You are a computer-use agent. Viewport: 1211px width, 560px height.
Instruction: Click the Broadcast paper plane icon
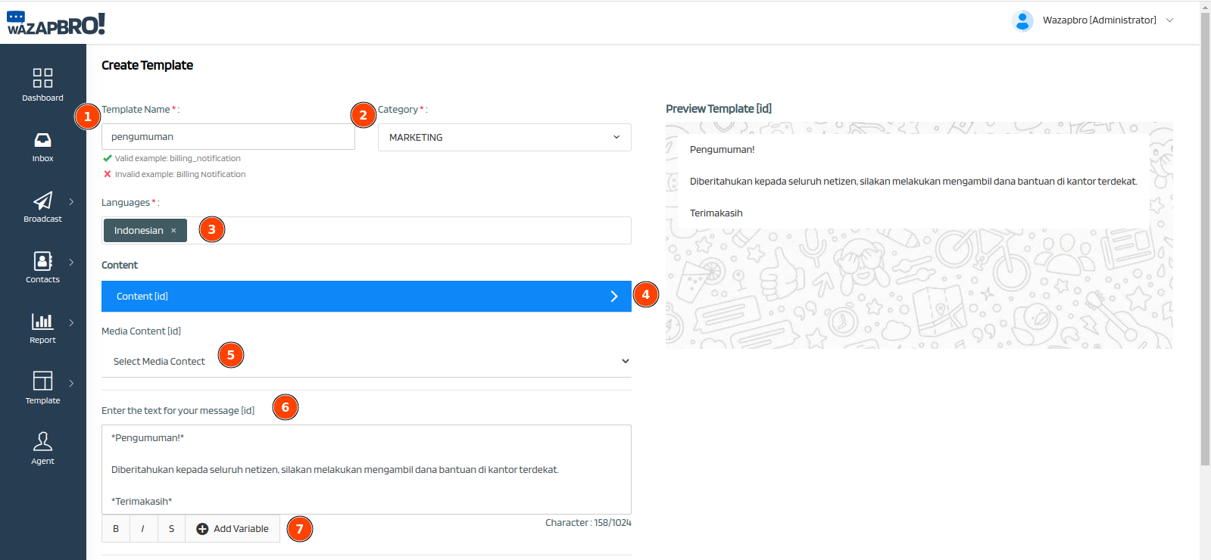click(x=42, y=201)
